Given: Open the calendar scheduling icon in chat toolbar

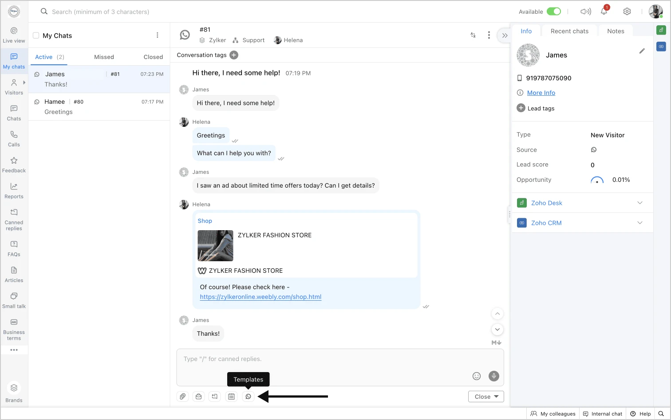Looking at the screenshot, I should click(231, 396).
